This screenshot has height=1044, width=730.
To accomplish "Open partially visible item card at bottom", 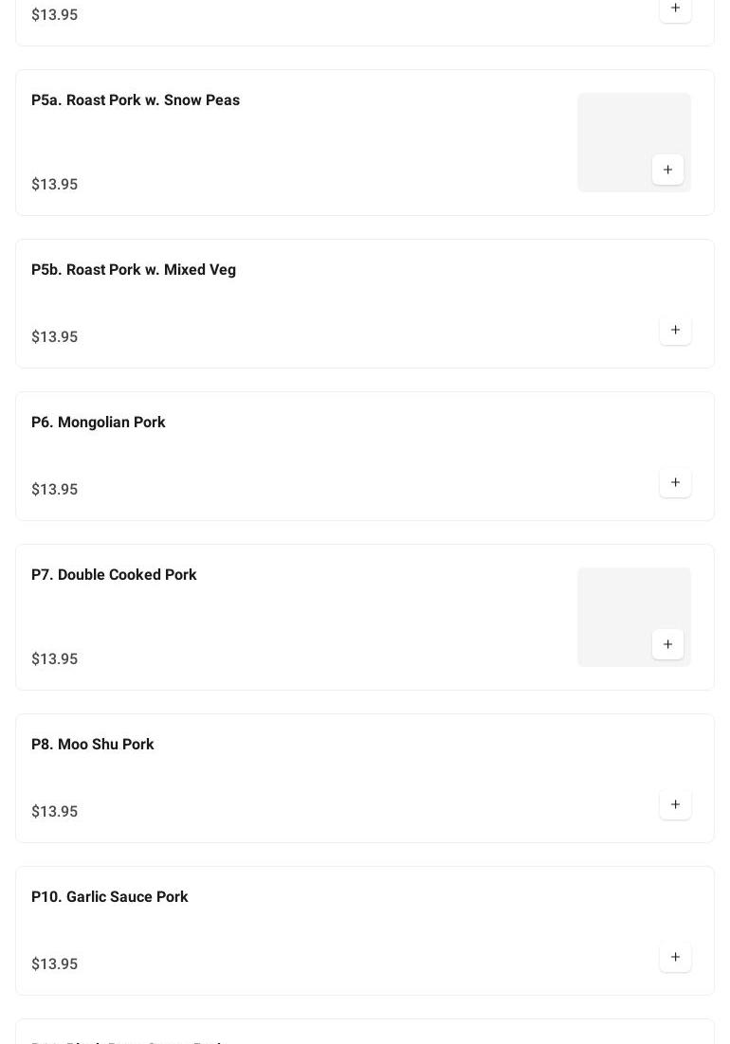I will tap(365, 1034).
